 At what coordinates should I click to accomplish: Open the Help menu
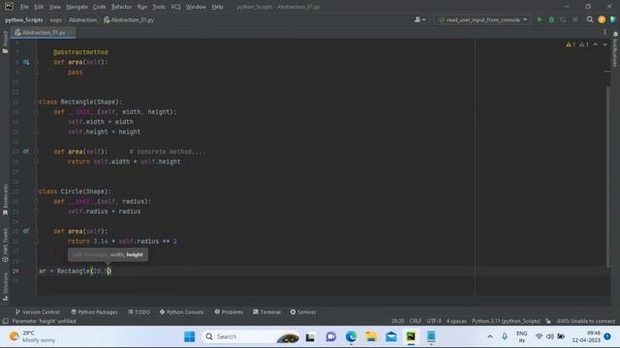[217, 7]
